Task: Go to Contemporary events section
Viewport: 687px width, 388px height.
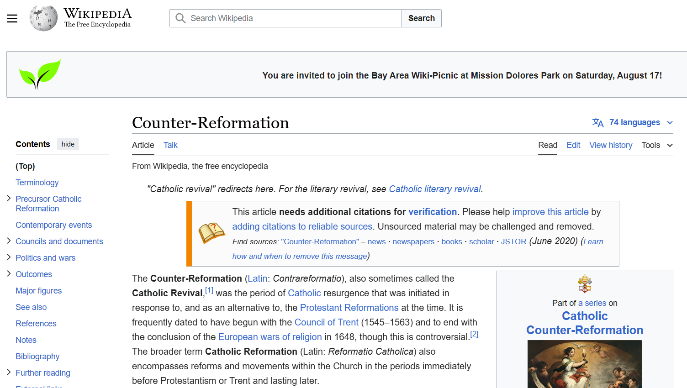Action: 53,225
